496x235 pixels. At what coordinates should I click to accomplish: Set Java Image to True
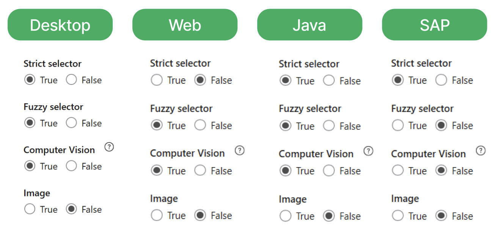pyautogui.click(x=286, y=216)
